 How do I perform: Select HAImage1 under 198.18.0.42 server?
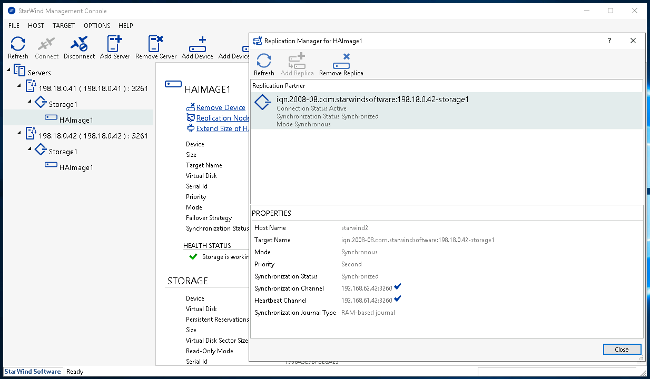pos(76,167)
